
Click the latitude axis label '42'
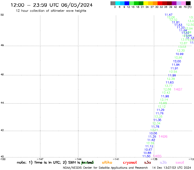click(x=2, y=130)
